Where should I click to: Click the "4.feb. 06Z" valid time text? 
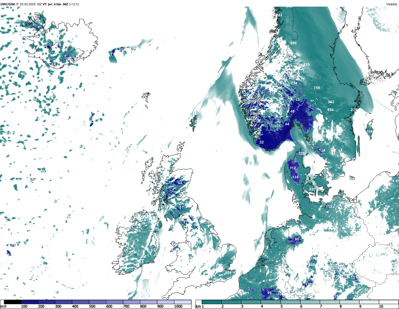click(x=60, y=4)
